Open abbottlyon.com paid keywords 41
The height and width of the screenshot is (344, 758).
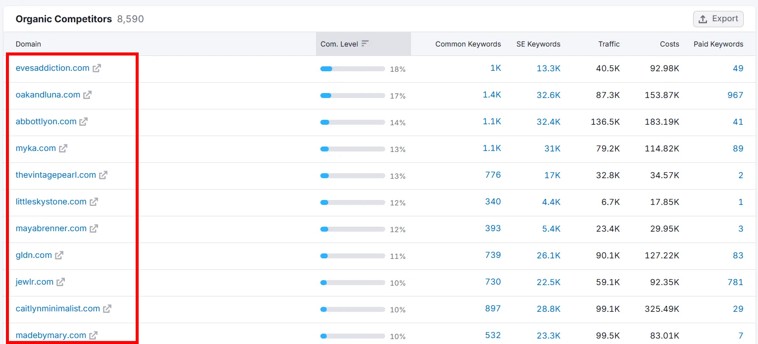[738, 121]
